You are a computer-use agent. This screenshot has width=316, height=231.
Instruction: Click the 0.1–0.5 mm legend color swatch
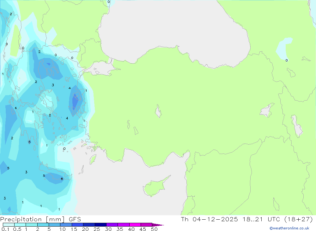coord(9,225)
